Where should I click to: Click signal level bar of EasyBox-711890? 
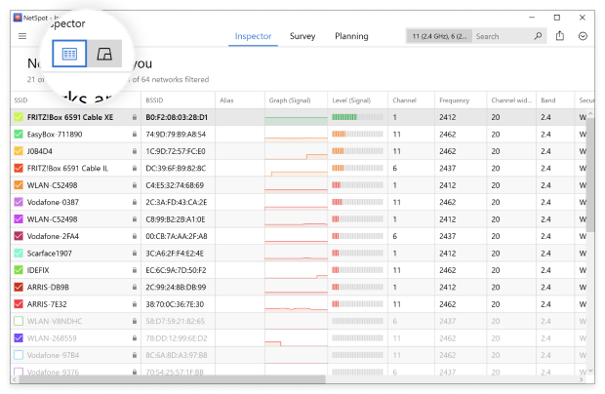point(357,135)
